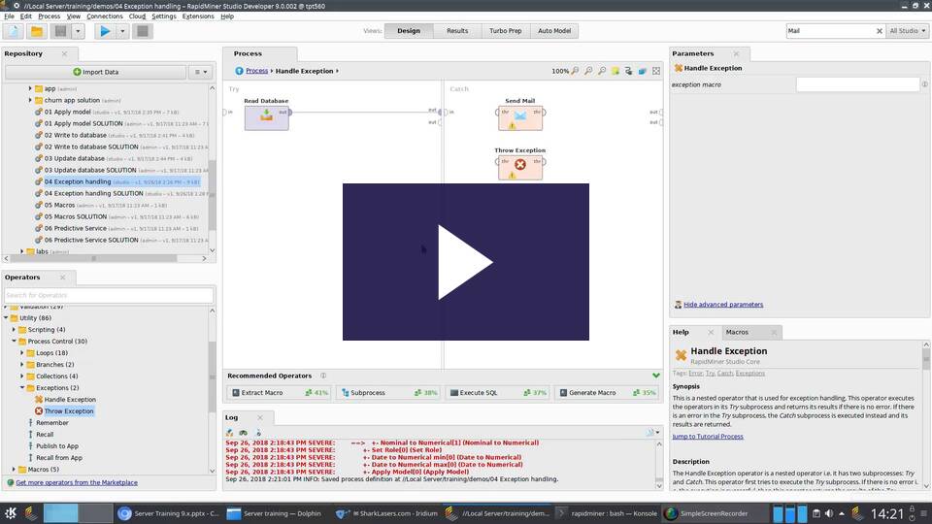
Task: Click the exception macro input field
Action: pos(857,84)
